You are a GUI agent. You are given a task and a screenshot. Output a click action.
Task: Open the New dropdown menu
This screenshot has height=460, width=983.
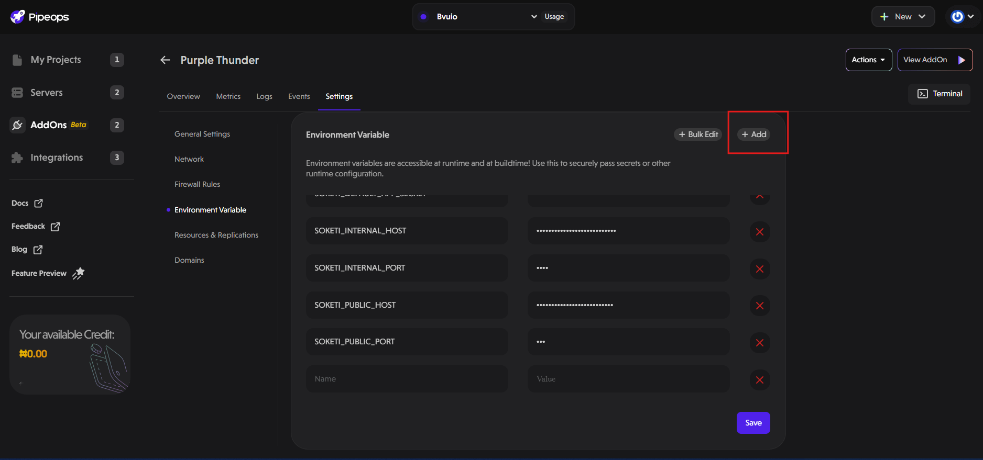click(x=903, y=17)
